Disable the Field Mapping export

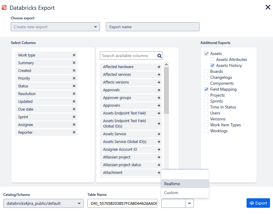(206, 89)
